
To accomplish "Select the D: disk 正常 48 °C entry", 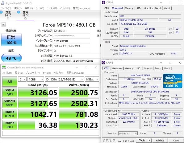I will pos(26,15).
